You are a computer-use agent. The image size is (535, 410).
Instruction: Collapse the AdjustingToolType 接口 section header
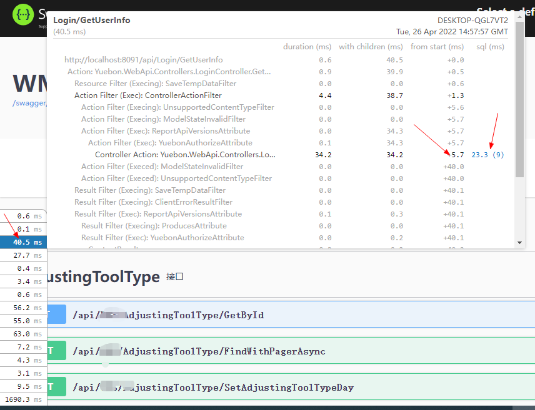[x=112, y=276]
